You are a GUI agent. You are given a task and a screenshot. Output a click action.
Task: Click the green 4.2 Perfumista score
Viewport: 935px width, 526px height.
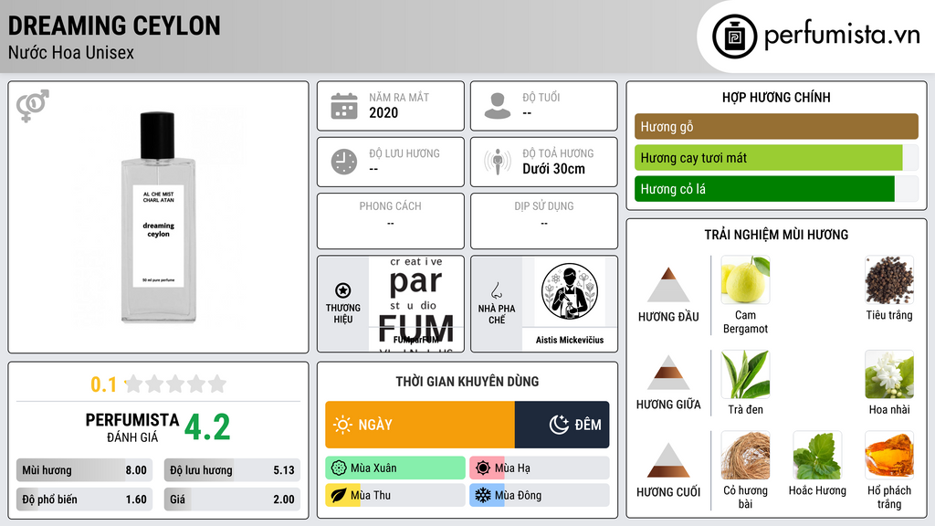pyautogui.click(x=207, y=427)
